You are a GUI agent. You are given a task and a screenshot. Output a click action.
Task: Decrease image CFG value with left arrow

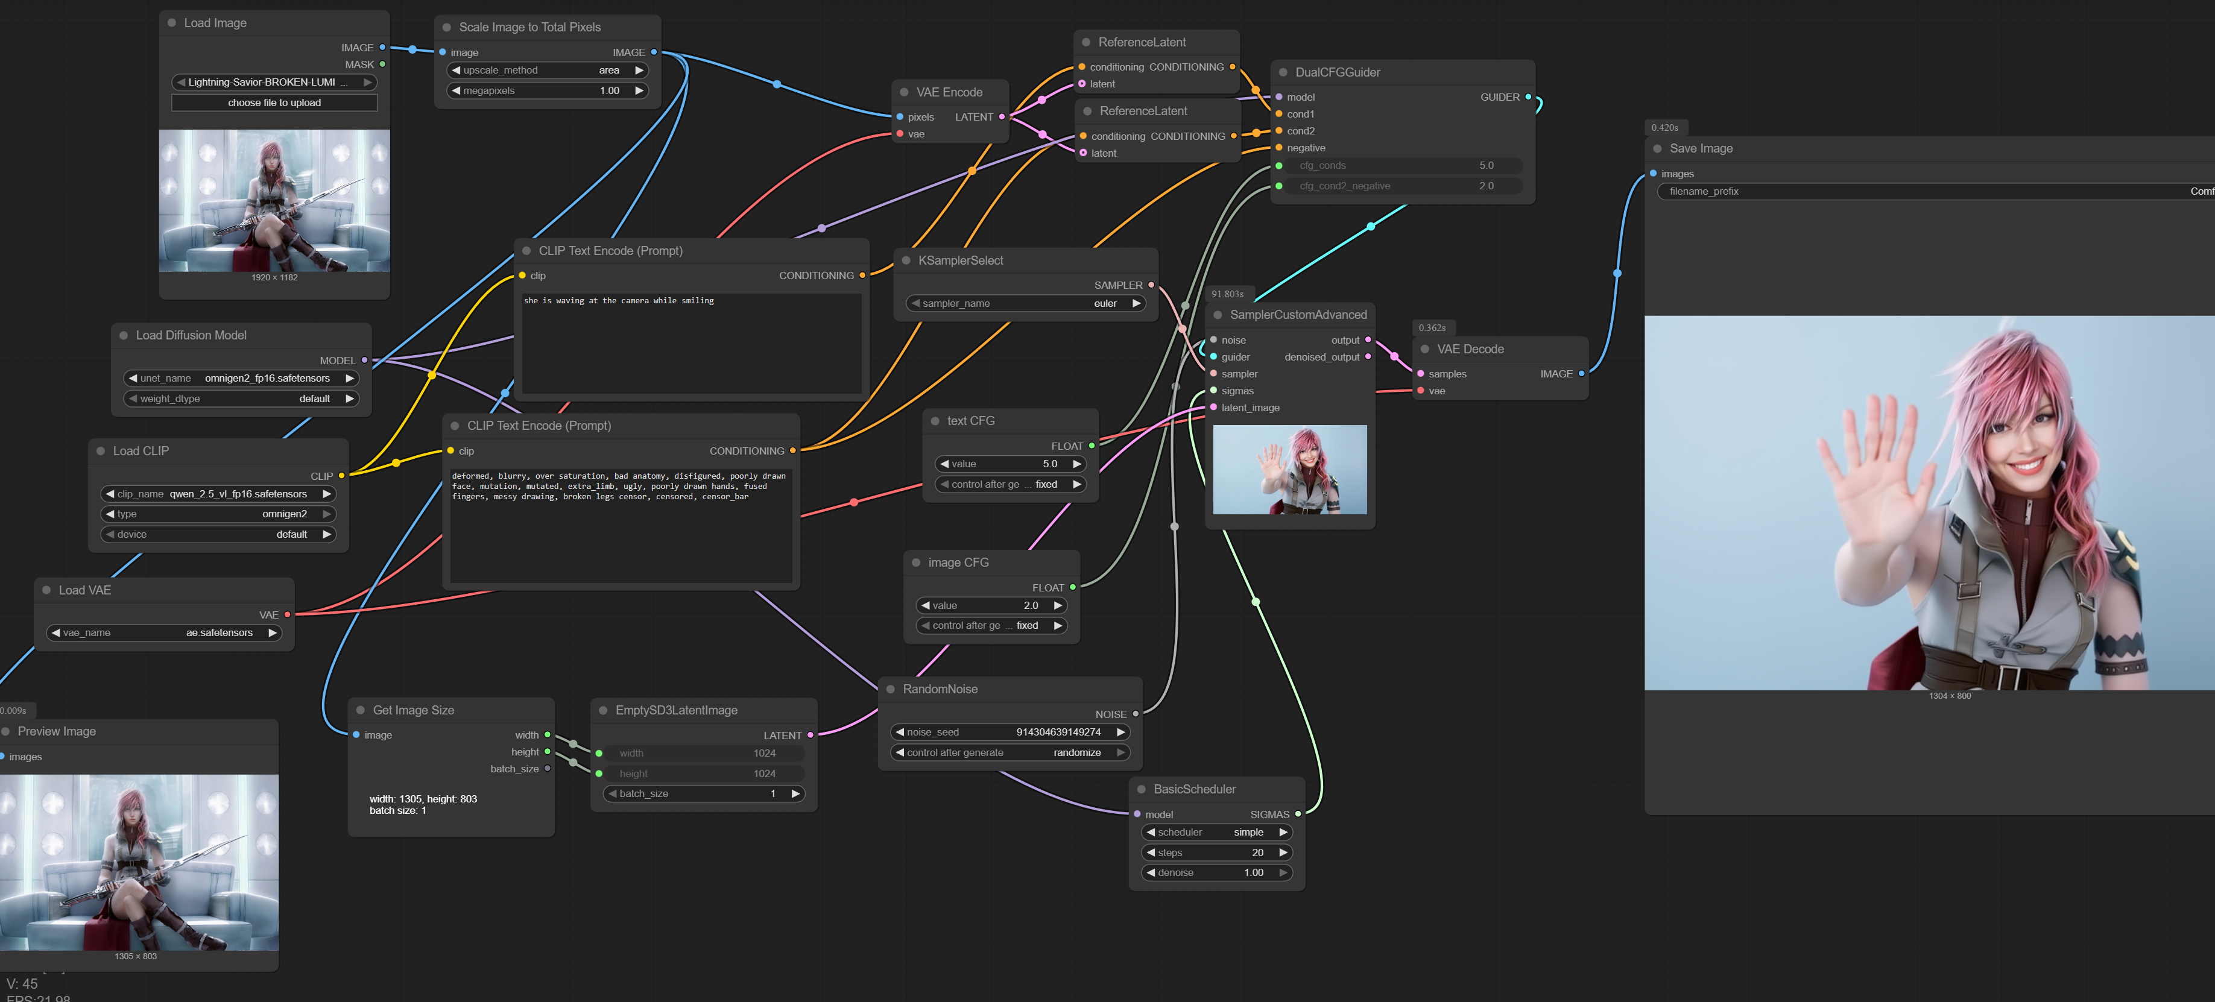click(x=925, y=606)
